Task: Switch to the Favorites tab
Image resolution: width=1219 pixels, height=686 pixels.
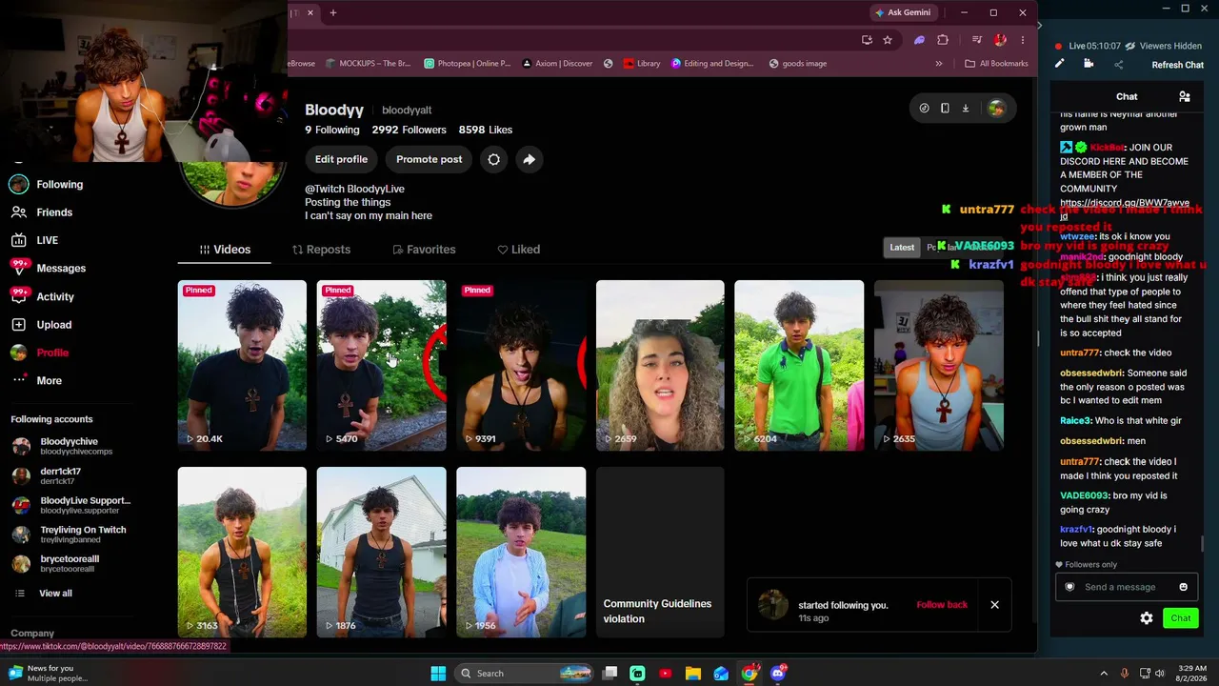Action: pos(424,250)
